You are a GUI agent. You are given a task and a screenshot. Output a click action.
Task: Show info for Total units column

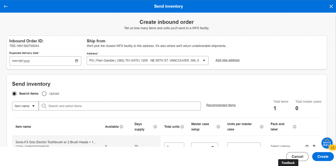(182, 127)
